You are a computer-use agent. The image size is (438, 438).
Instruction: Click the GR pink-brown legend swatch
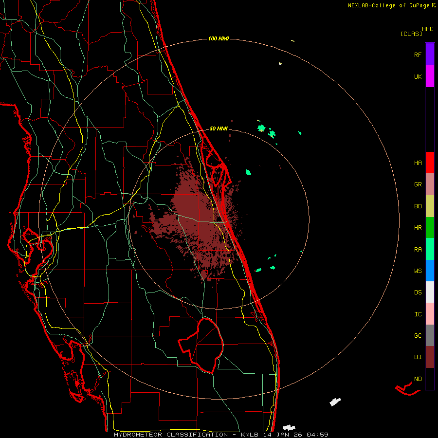[430, 184]
